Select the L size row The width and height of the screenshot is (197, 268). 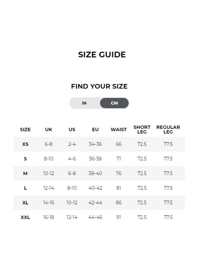(x=25, y=188)
